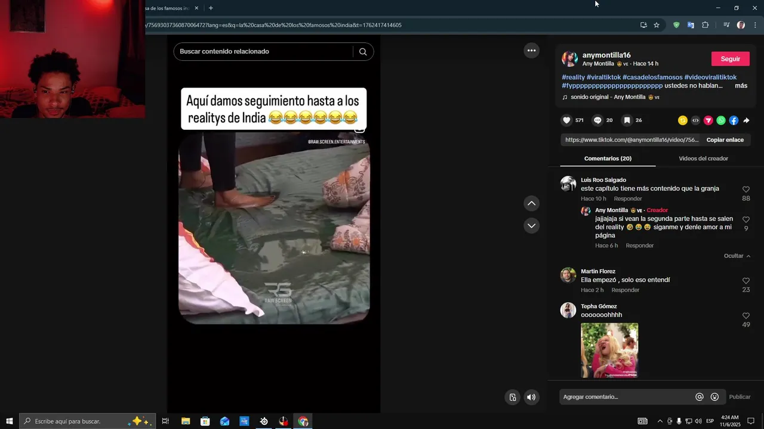Reply to the Any Montilla creator comment
Screen dimensions: 764x429
click(x=639, y=245)
